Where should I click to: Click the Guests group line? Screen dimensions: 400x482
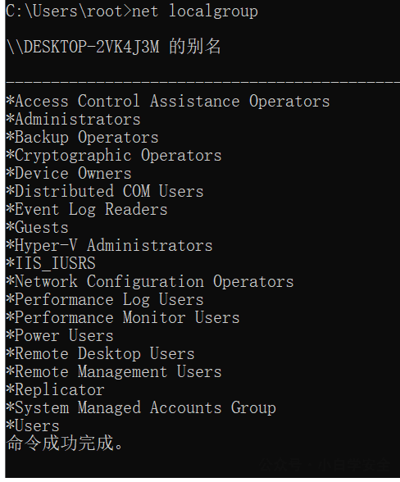37,228
